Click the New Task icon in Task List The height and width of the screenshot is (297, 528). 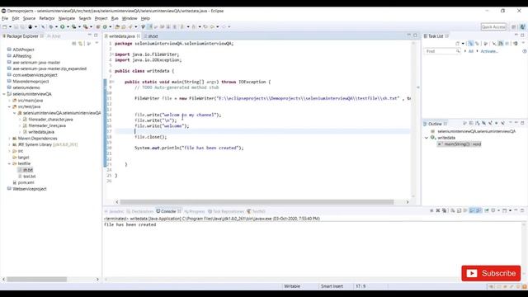coord(457,44)
